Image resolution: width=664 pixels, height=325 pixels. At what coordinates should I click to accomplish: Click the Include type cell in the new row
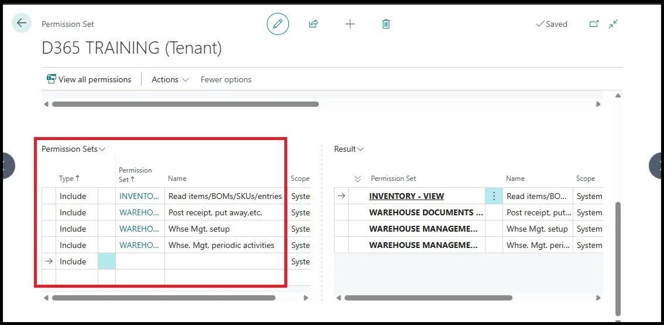[77, 261]
